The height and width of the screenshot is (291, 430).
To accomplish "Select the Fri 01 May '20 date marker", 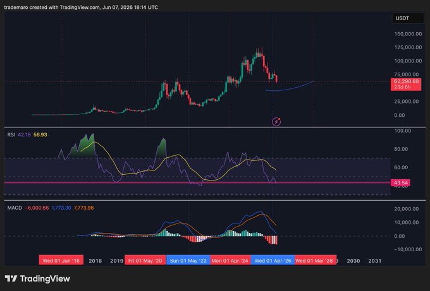I will click(x=145, y=261).
